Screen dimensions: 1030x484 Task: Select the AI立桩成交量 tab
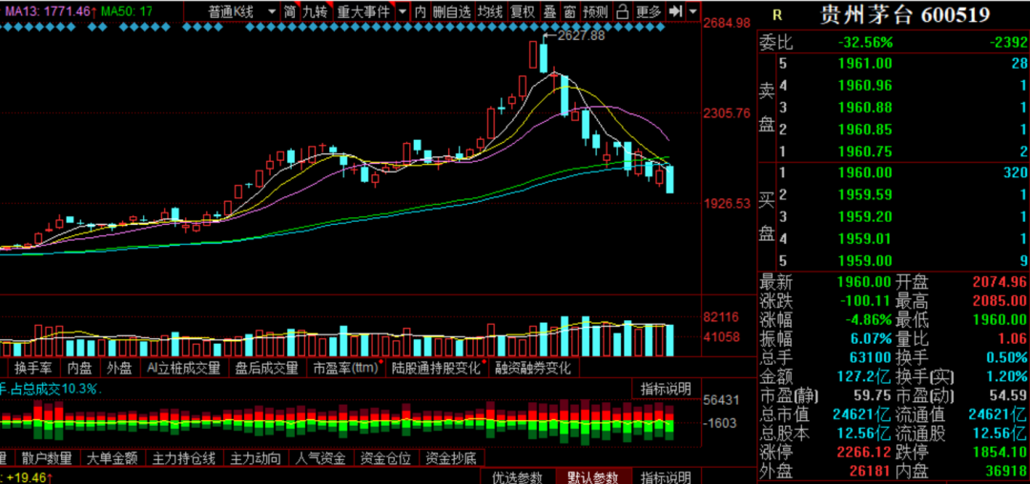(184, 368)
